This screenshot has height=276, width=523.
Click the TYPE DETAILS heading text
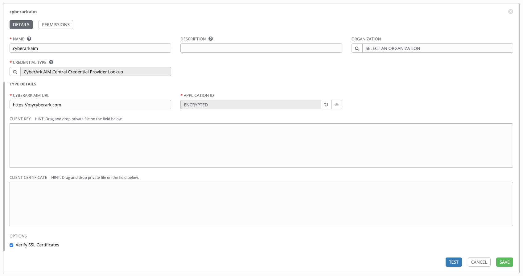click(23, 84)
